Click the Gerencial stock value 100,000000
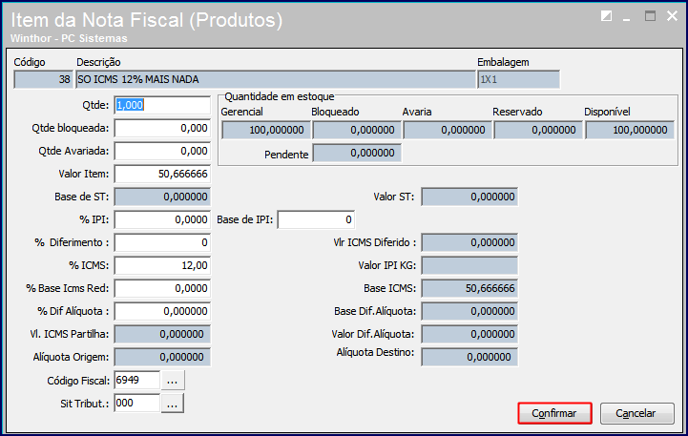 click(x=266, y=131)
